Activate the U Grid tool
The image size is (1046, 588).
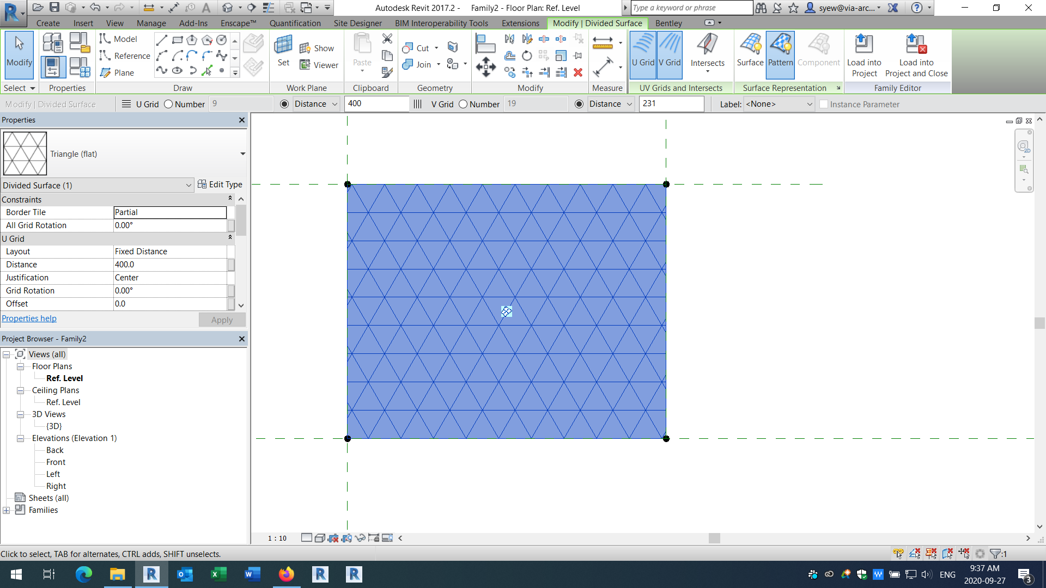(643, 54)
